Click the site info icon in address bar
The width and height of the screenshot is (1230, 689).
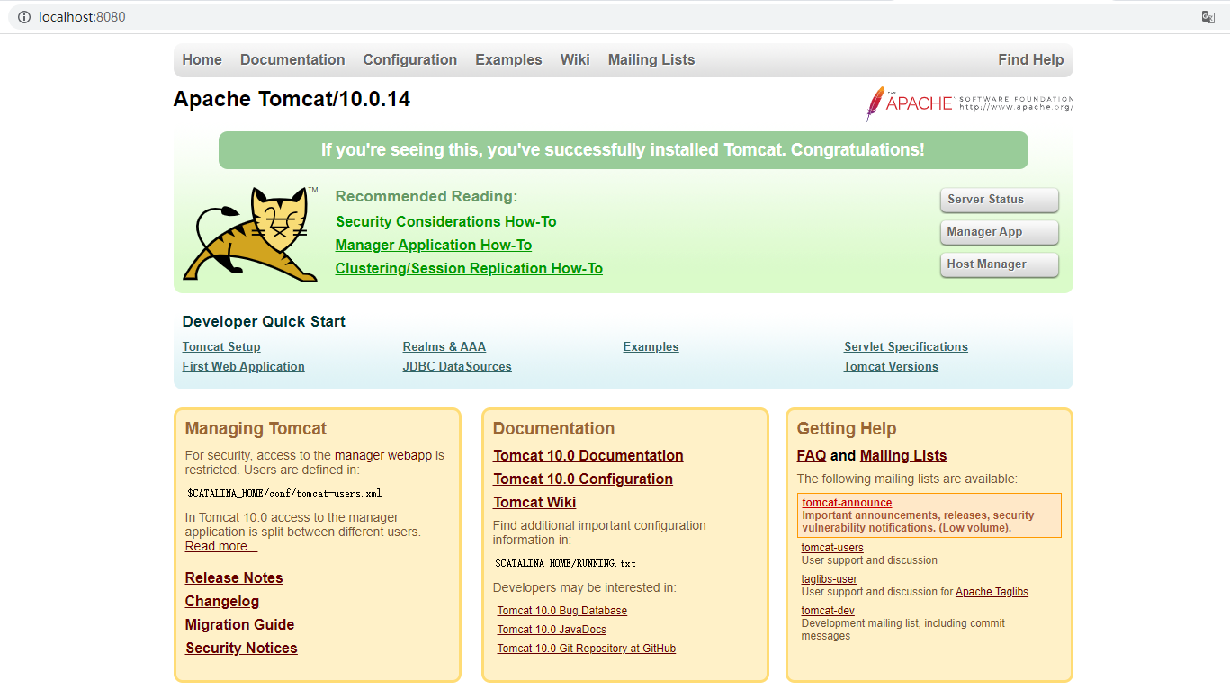click(x=23, y=17)
